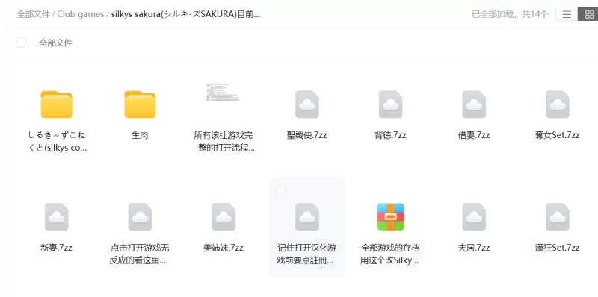Select the 记住打开汉化游戏前要点註冊 file icon
Viewport: 598px width, 297px height.
tap(307, 216)
